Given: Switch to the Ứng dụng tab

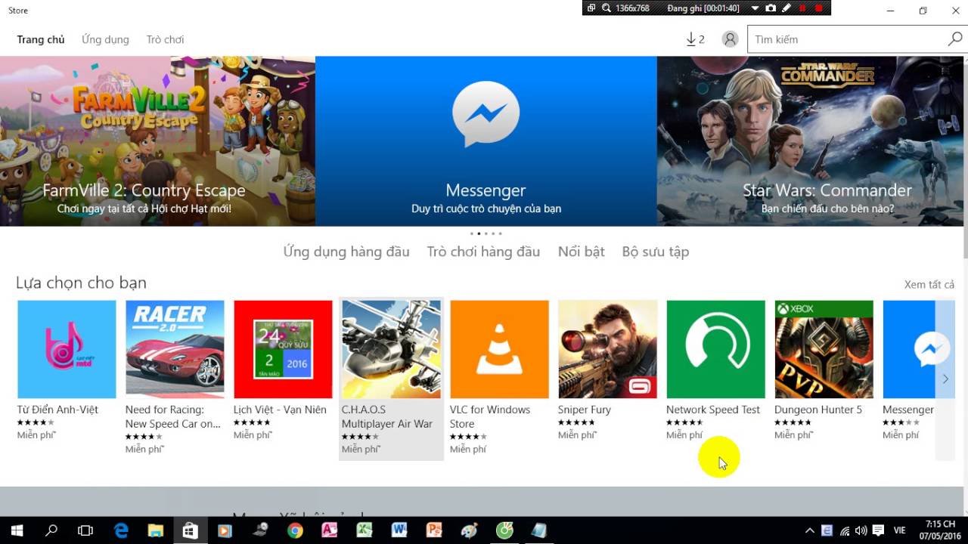Looking at the screenshot, I should (x=105, y=39).
